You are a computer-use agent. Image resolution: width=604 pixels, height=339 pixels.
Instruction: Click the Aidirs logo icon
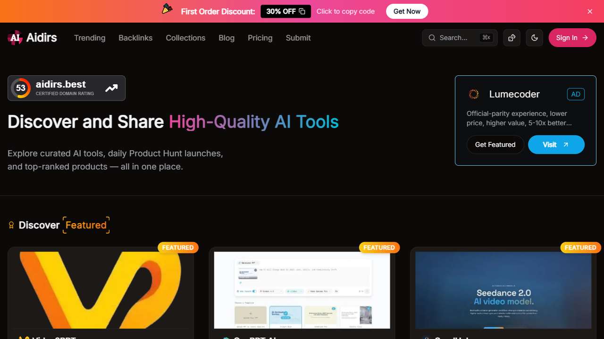pyautogui.click(x=15, y=38)
